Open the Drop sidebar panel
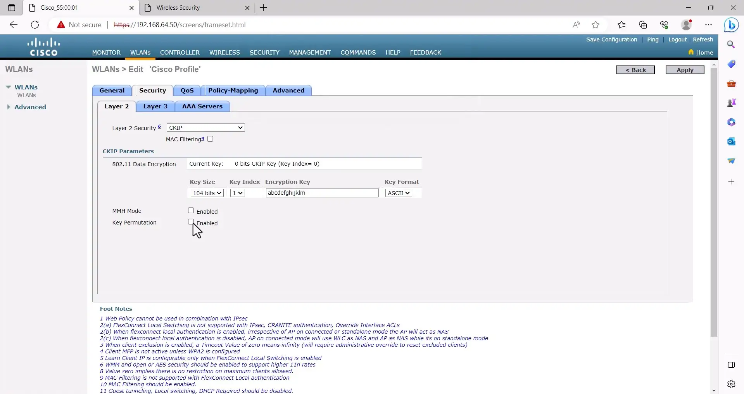The image size is (744, 394). [732, 161]
